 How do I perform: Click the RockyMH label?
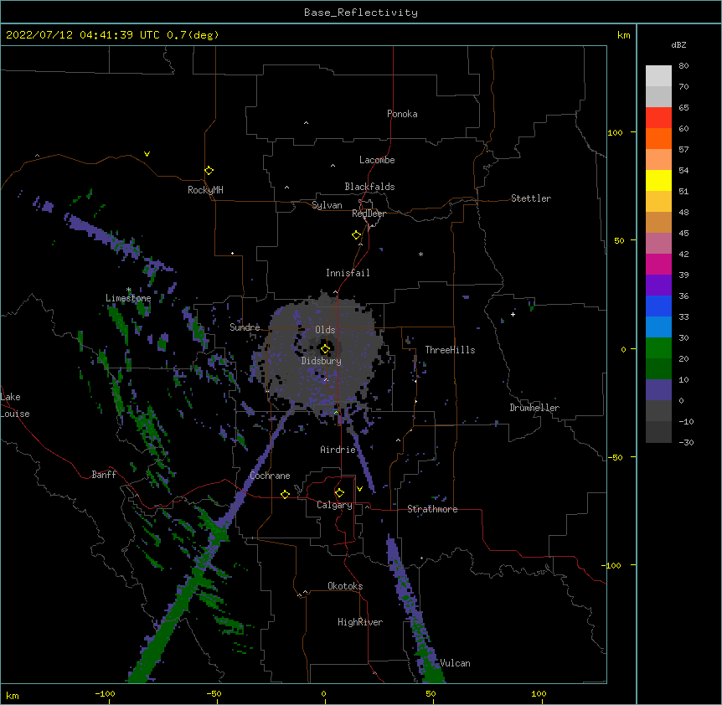tap(205, 190)
